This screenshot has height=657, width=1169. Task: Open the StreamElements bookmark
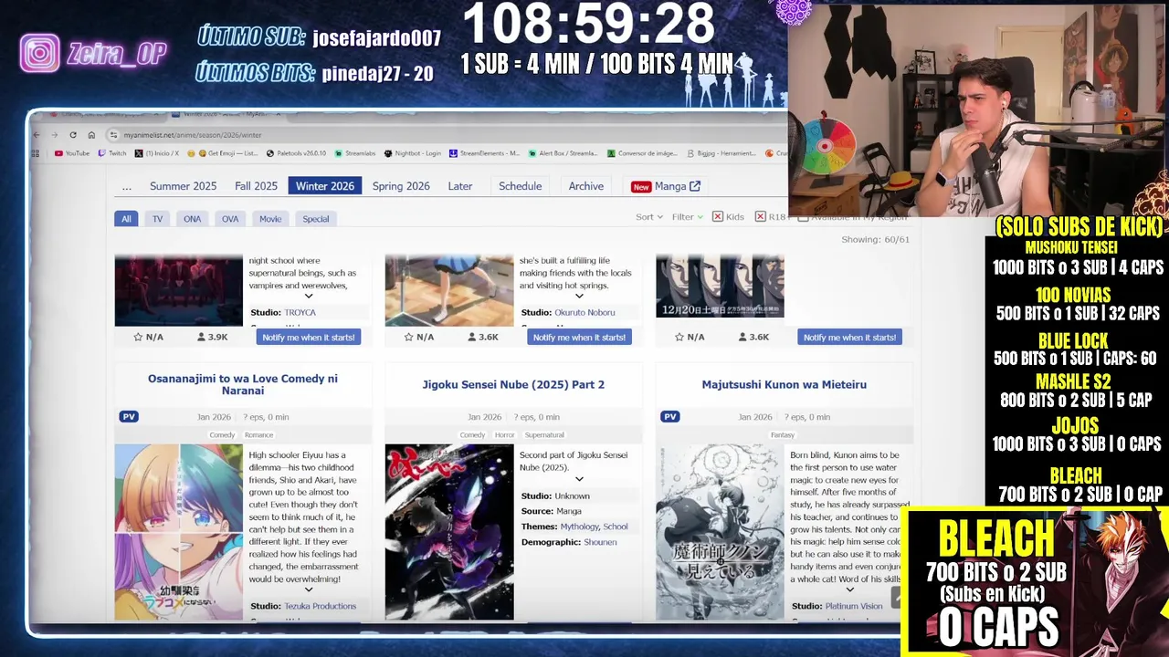coord(485,153)
